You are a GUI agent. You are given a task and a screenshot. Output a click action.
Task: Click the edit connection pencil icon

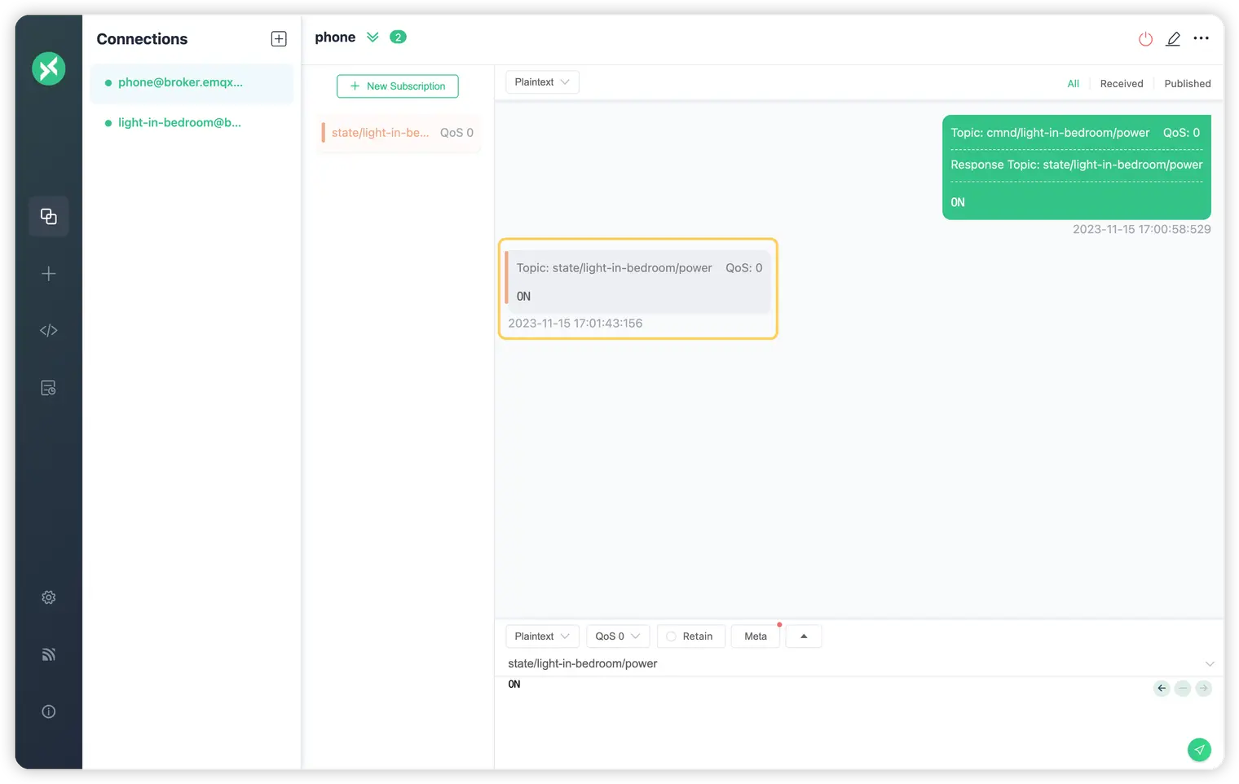coord(1173,39)
